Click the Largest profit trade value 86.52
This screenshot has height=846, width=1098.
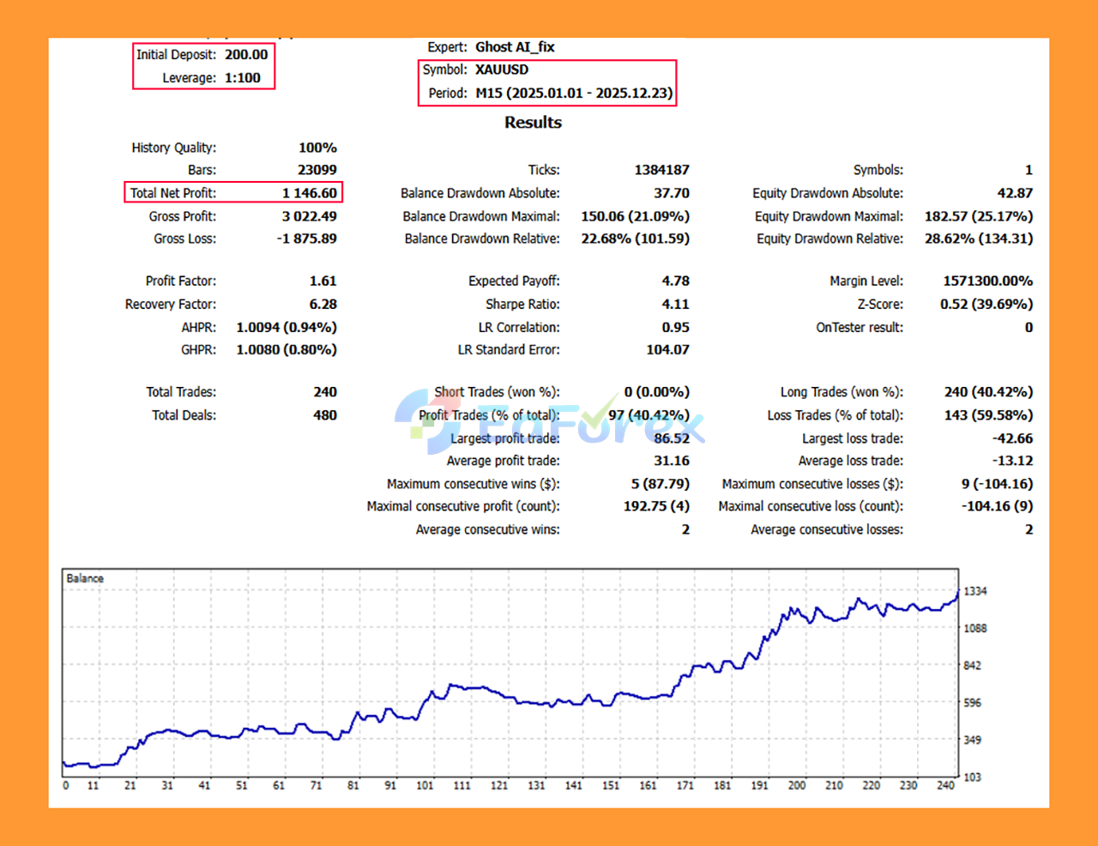pos(671,438)
